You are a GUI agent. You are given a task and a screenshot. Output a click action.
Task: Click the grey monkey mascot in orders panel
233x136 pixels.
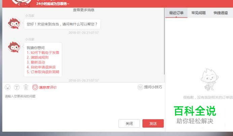click(209, 79)
